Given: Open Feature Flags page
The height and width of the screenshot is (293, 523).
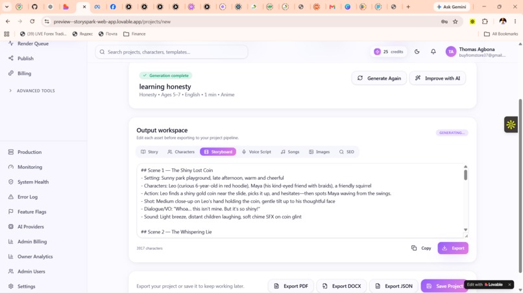Looking at the screenshot, I should click(x=27, y=212).
